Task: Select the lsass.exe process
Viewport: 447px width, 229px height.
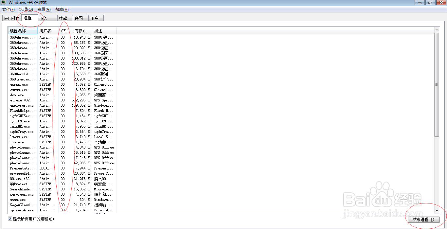Action: [62, 137]
